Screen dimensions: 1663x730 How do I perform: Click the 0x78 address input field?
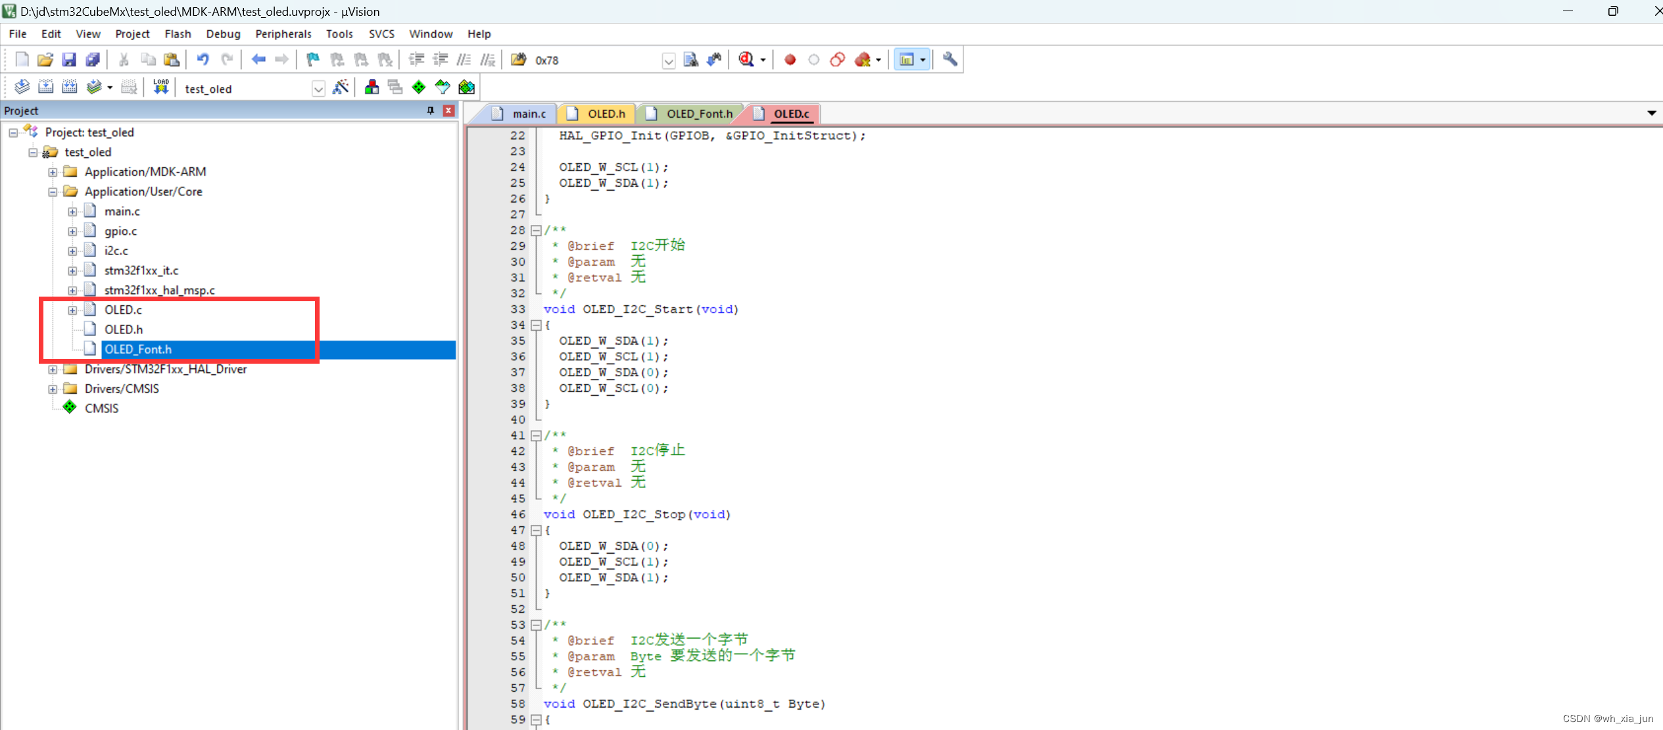click(592, 60)
